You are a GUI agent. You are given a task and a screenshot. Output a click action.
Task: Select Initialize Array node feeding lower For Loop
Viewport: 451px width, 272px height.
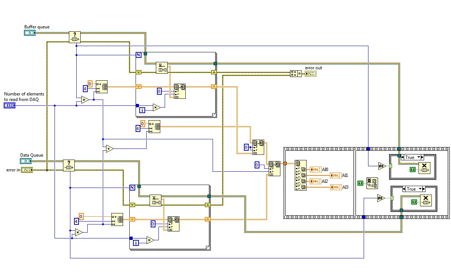click(x=117, y=219)
